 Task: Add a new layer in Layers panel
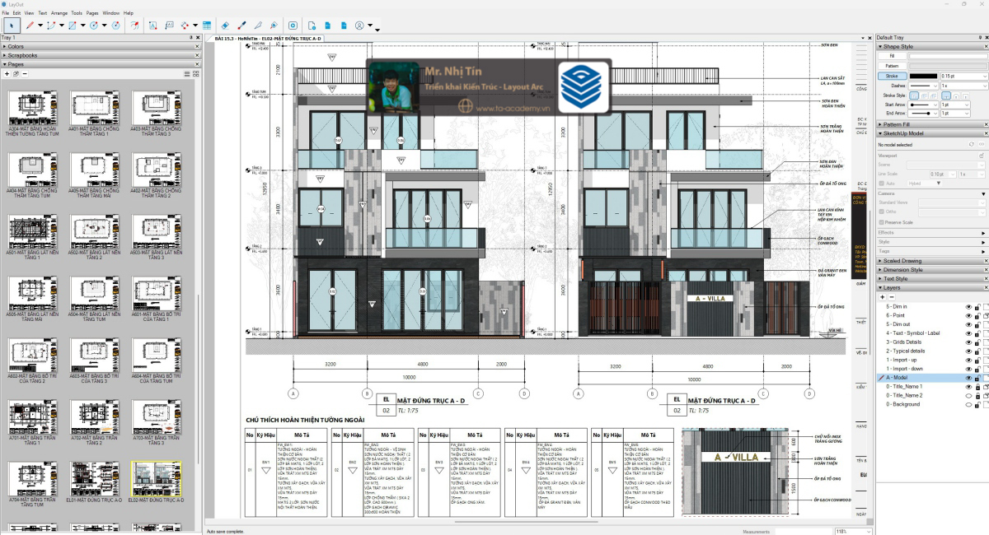(882, 297)
